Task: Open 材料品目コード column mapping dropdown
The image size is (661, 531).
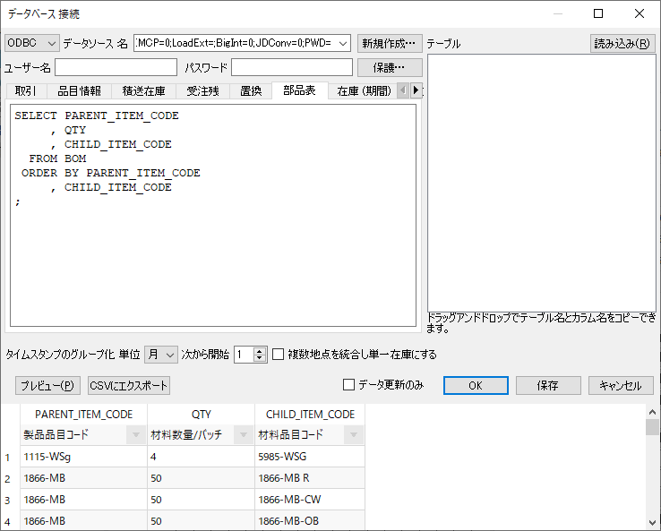Action: pos(353,435)
